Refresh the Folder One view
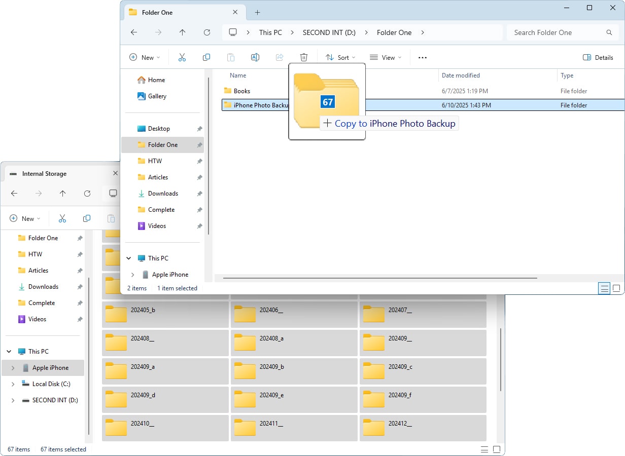Image resolution: width=625 pixels, height=456 pixels. click(207, 32)
